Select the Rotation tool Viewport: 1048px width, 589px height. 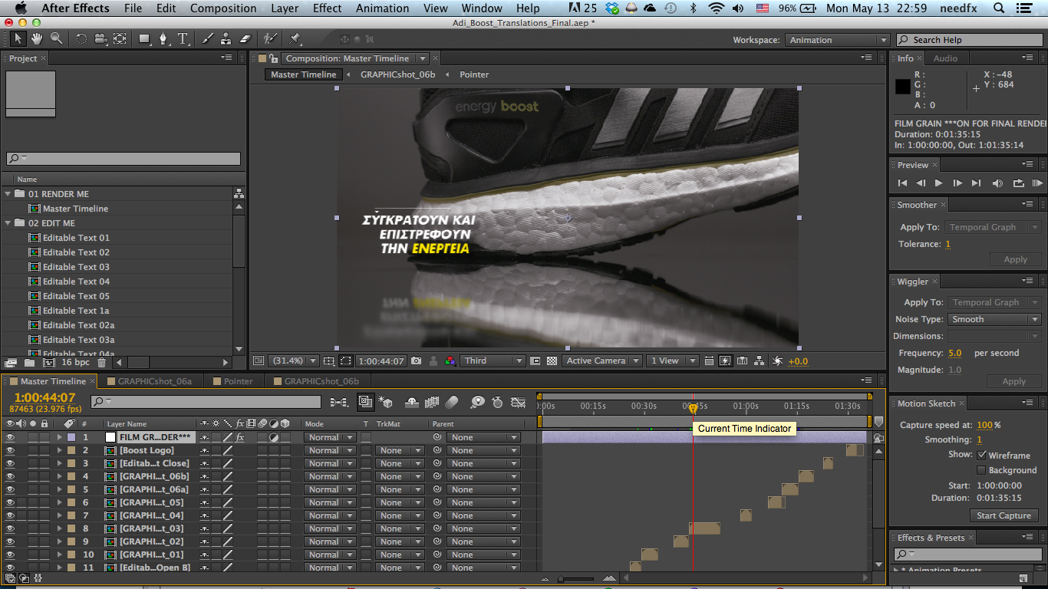coord(81,38)
